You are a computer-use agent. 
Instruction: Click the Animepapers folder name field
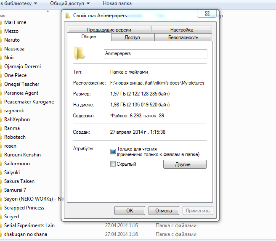point(155,54)
